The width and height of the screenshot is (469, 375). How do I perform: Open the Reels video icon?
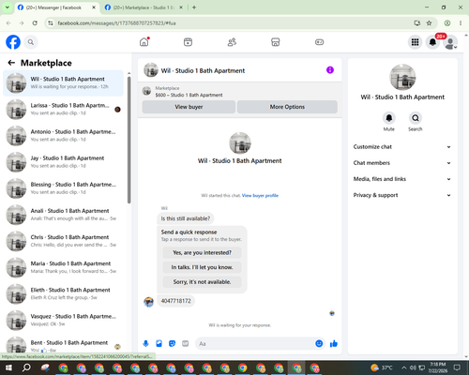(188, 42)
